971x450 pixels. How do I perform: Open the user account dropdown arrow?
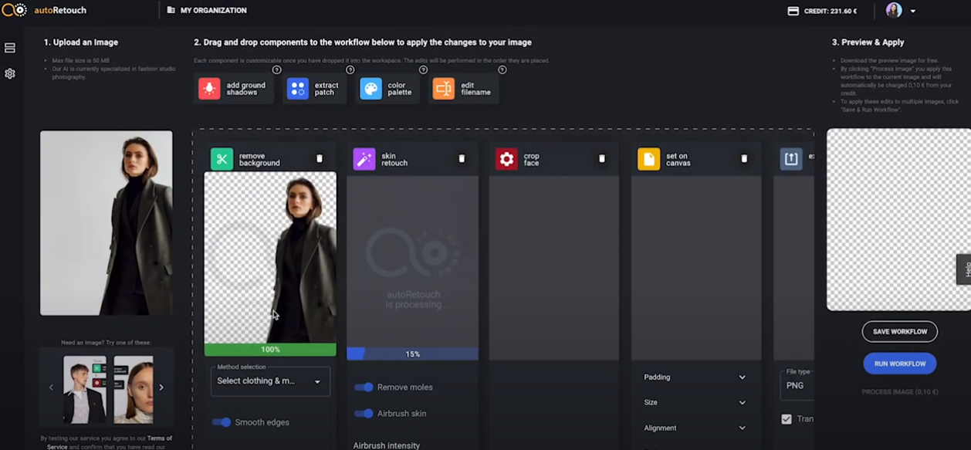[913, 12]
